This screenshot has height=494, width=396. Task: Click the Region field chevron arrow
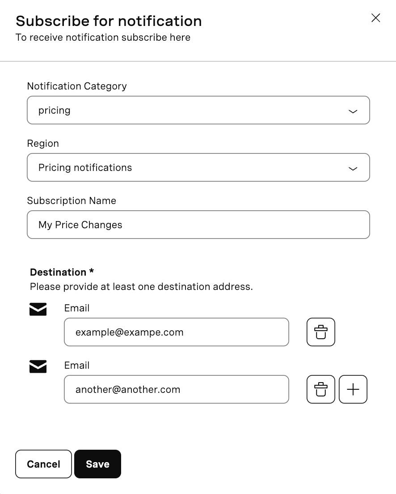(353, 169)
